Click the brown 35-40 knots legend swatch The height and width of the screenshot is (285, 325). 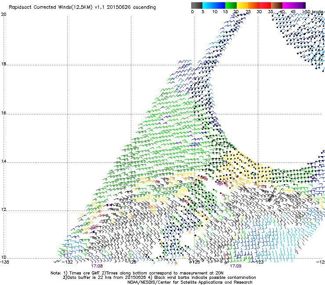(277, 5)
